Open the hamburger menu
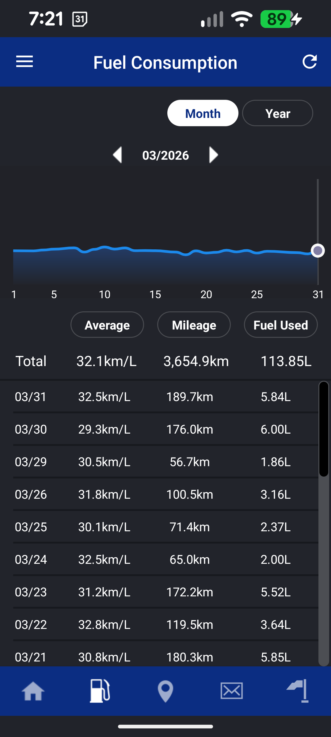The width and height of the screenshot is (331, 737). click(25, 62)
